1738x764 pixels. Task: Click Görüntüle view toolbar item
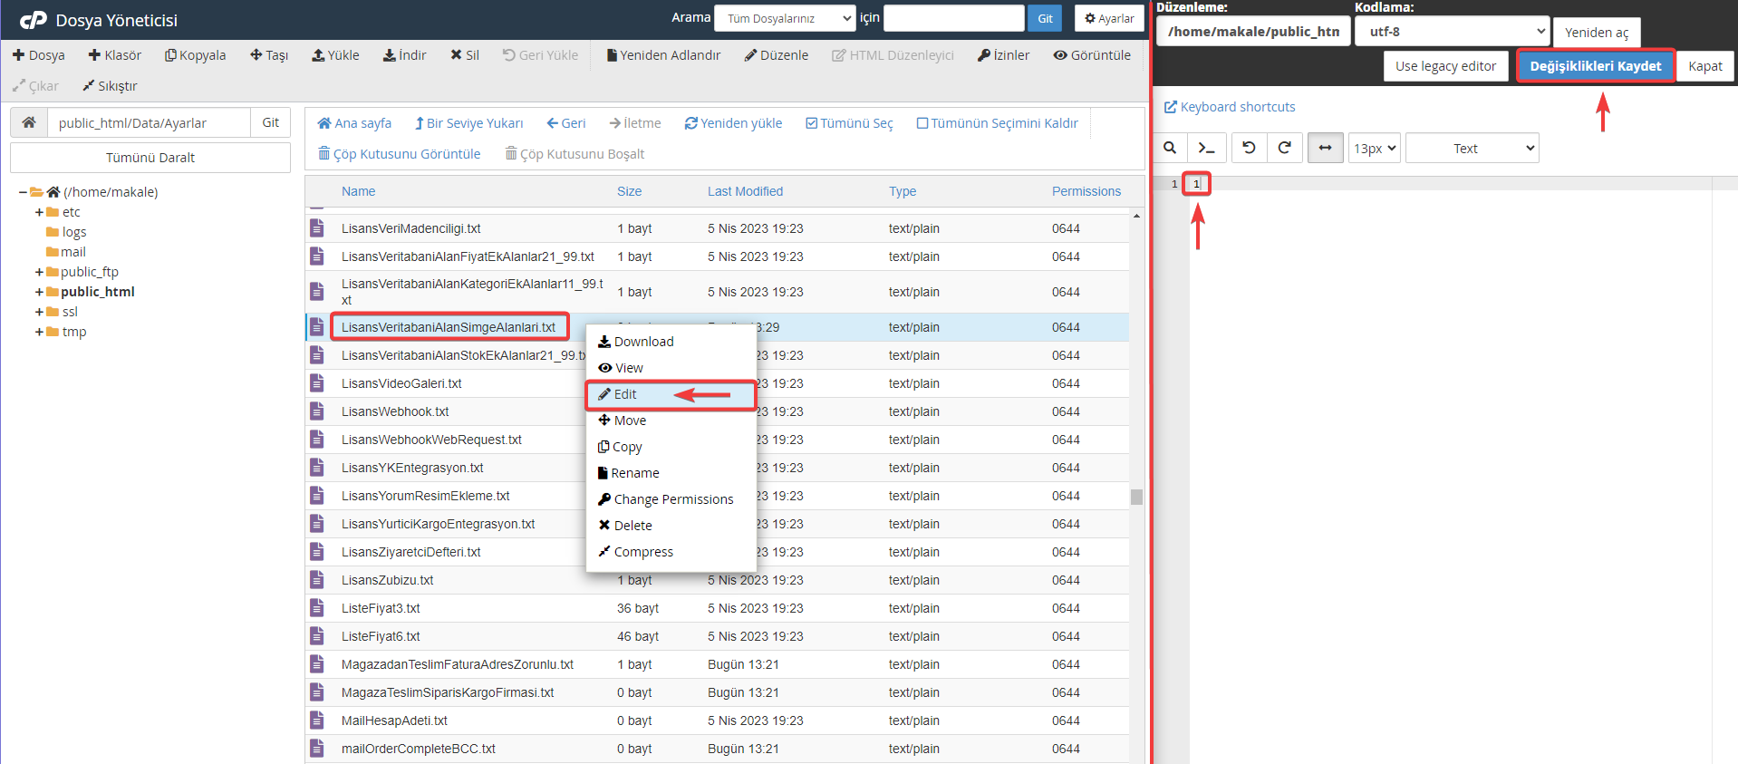pos(1092,55)
